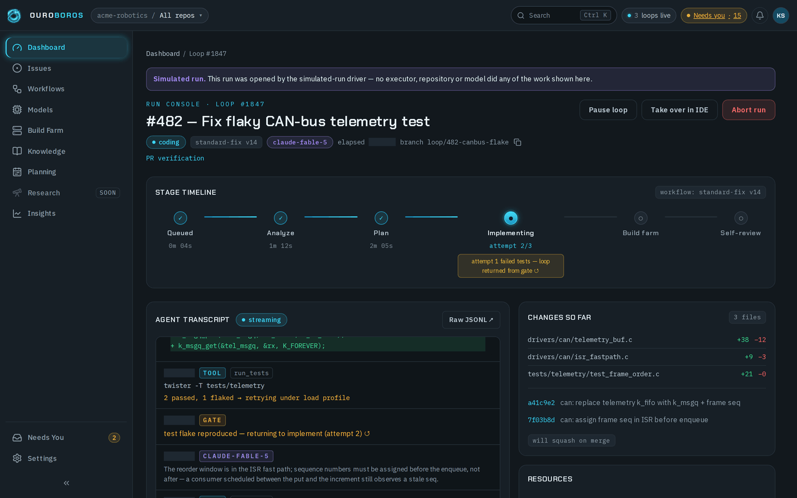Click the 3 loops live indicator
The height and width of the screenshot is (498, 797).
[649, 15]
